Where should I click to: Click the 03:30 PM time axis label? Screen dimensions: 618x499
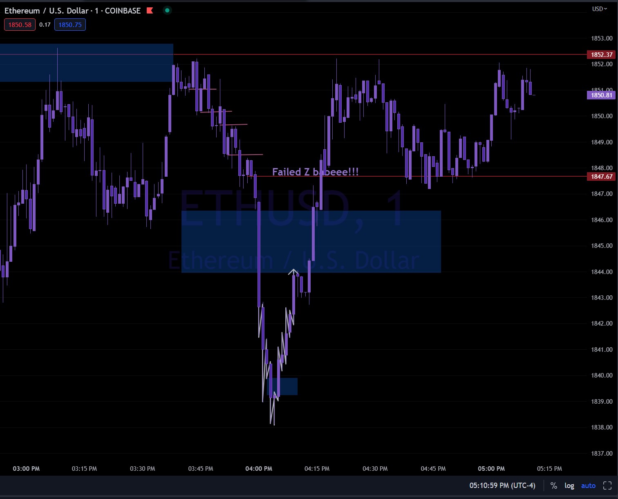coord(143,469)
